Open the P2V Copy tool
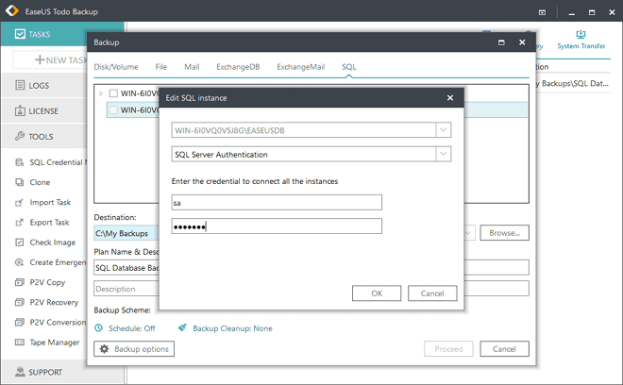 (22, 282)
